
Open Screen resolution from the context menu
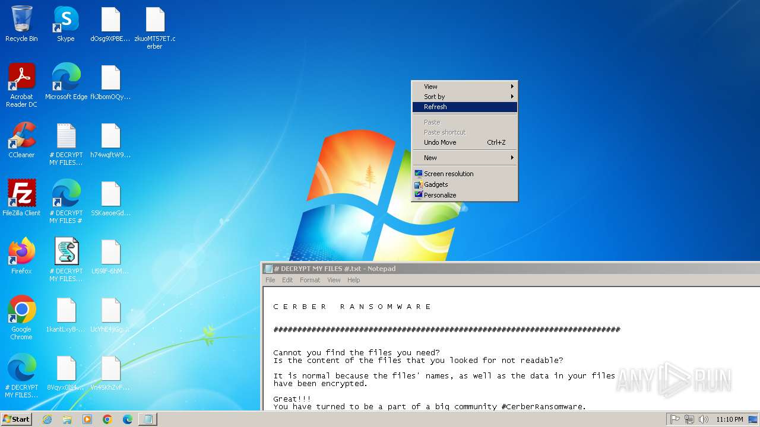(x=465, y=174)
